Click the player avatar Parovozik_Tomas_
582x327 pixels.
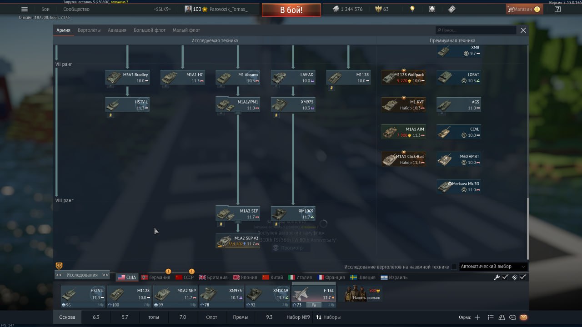188,9
